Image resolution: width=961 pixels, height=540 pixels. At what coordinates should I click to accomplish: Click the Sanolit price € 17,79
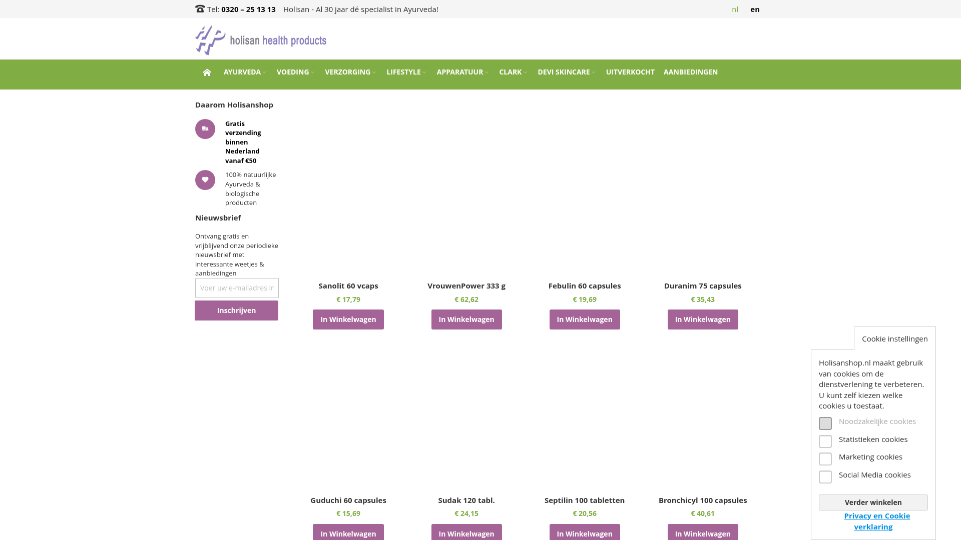point(348,299)
